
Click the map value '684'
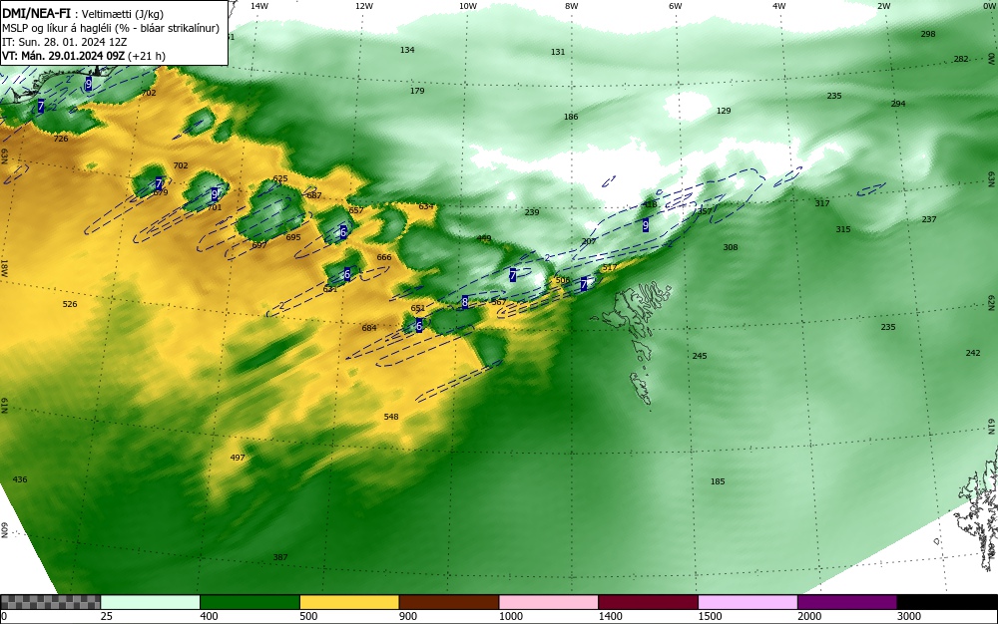369,328
